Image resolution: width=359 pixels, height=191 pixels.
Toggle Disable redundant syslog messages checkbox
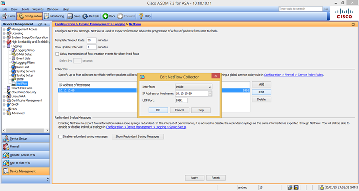[60, 136]
